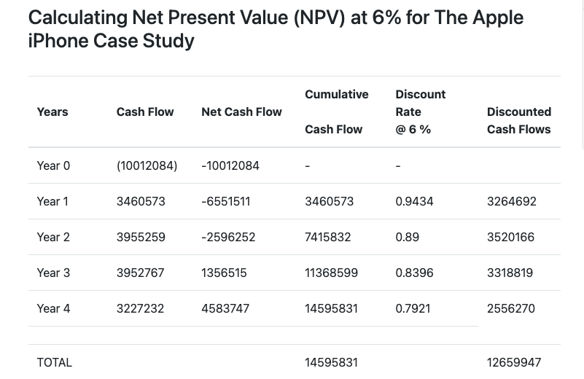Click the NPV at 6% page heading
This screenshot has height=379, width=584.
pos(276,28)
